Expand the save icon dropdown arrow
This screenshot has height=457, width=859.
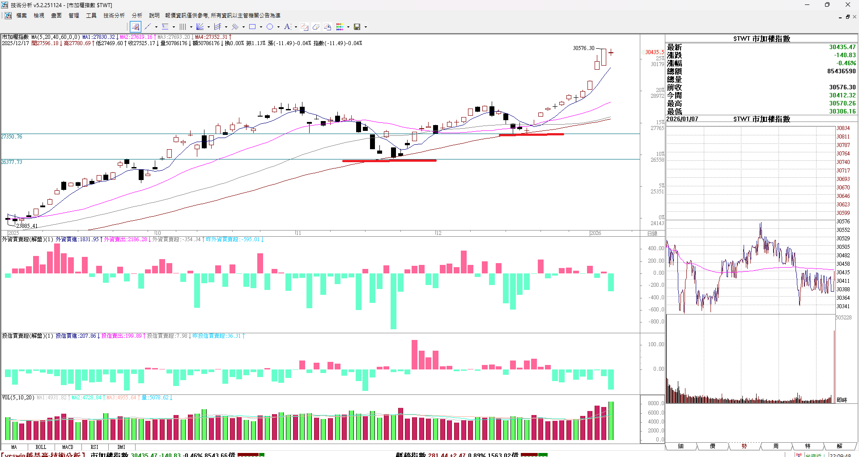coord(366,27)
